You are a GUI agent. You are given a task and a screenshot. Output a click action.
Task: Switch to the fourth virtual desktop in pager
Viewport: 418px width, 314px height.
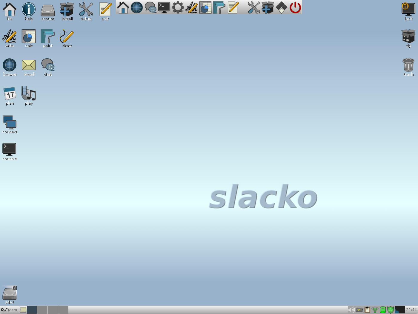pyautogui.click(x=63, y=310)
